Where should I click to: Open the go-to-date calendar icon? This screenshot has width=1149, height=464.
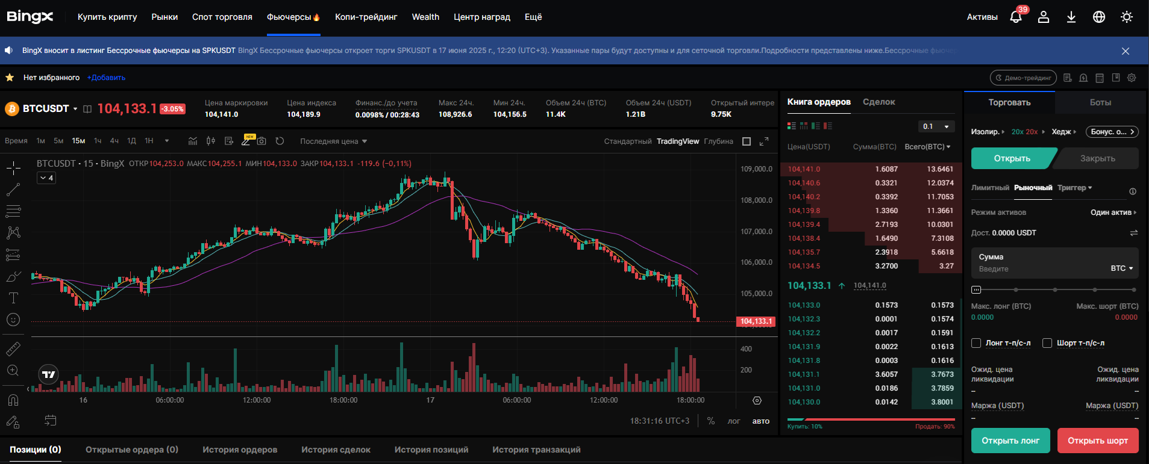point(51,420)
